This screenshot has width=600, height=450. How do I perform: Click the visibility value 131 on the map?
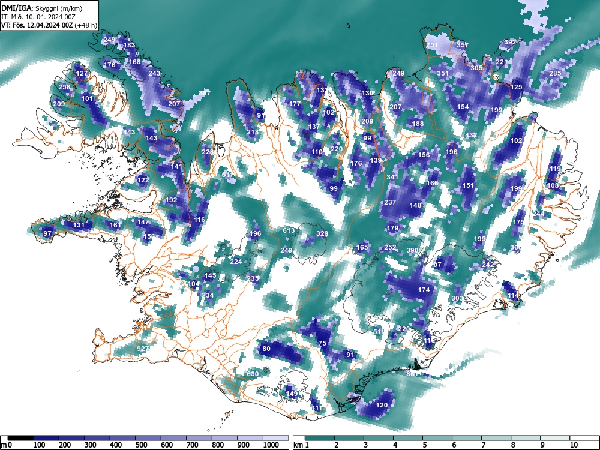click(79, 225)
